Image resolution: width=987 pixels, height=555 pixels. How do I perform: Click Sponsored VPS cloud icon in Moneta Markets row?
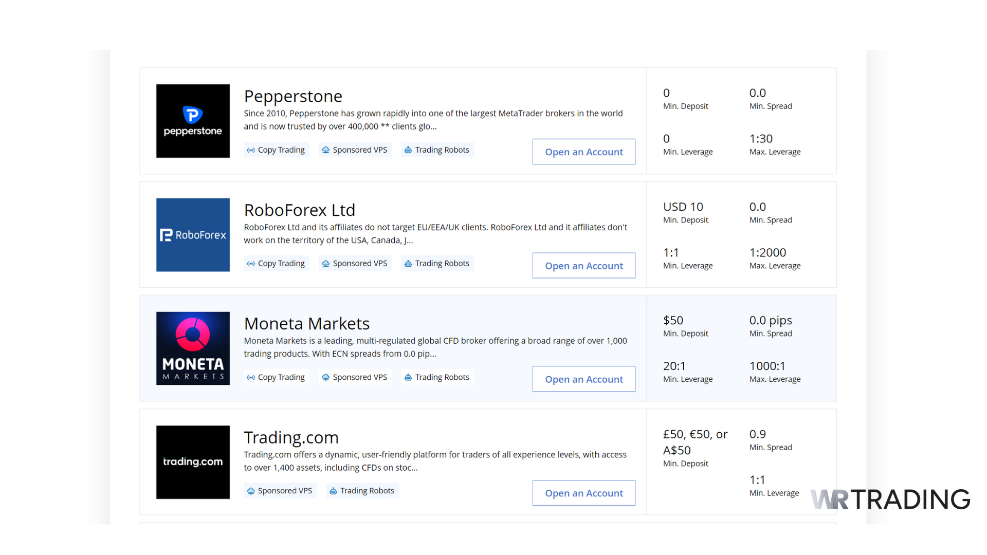click(x=326, y=377)
